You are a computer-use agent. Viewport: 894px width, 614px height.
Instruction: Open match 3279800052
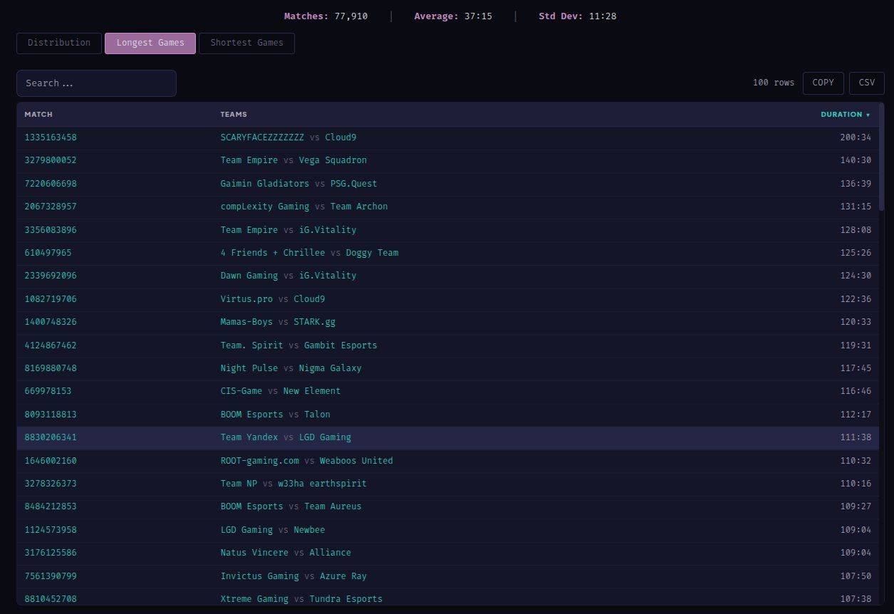51,160
